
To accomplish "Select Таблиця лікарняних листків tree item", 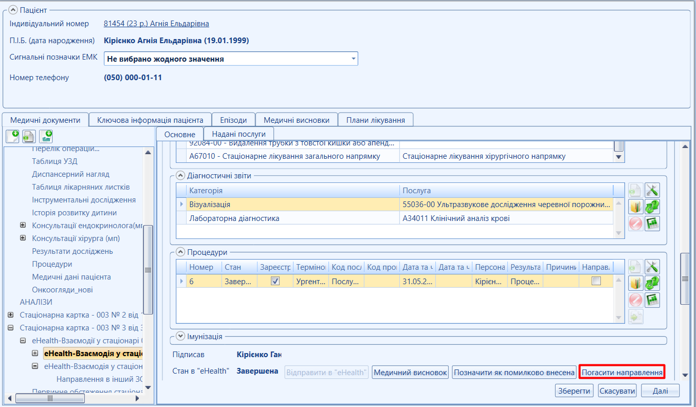I will [81, 187].
